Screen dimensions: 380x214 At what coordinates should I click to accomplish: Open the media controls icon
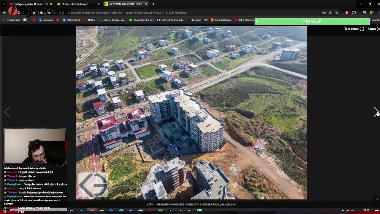(365, 12)
